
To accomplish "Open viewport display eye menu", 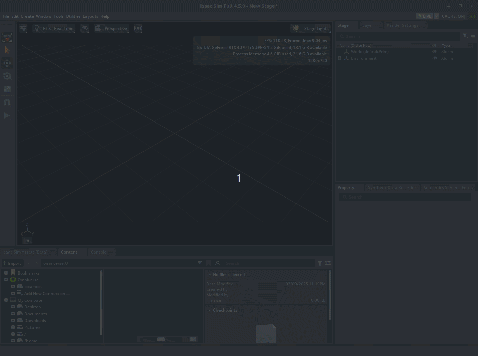I will 84,28.
